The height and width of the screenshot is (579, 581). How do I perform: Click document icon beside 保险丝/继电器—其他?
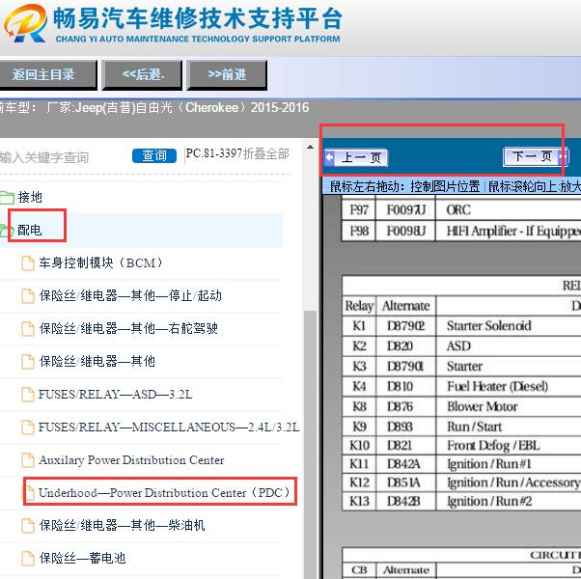point(28,362)
